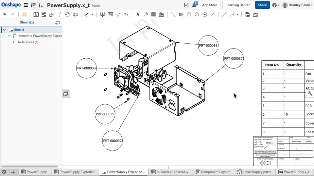Click the add sheet icon in Sheets panel

point(57,22)
